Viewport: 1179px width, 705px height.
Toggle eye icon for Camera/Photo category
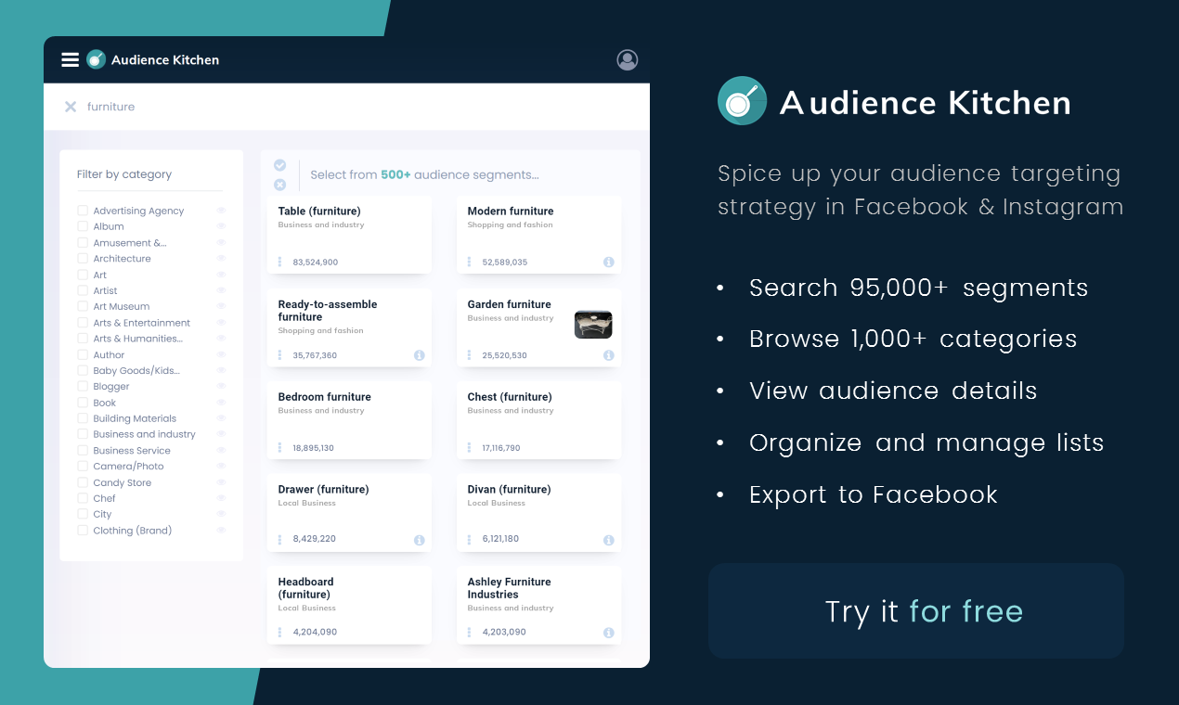(x=221, y=466)
